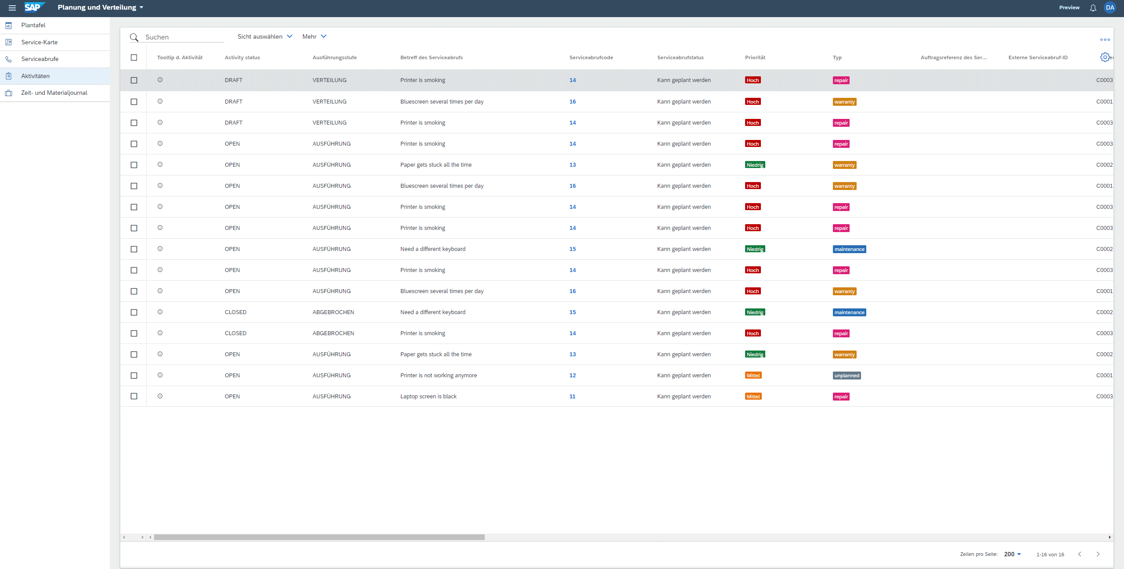Check the CLOSED Printer is smoking row
Screen dimensions: 1124x569
tap(134, 333)
